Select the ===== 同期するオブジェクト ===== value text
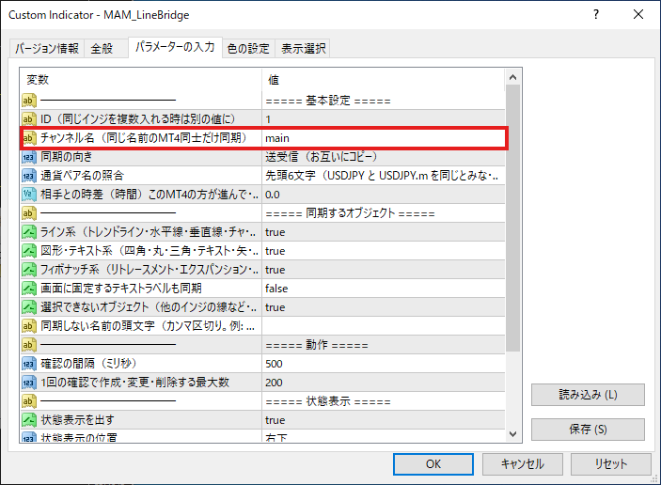The image size is (661, 485). click(350, 213)
